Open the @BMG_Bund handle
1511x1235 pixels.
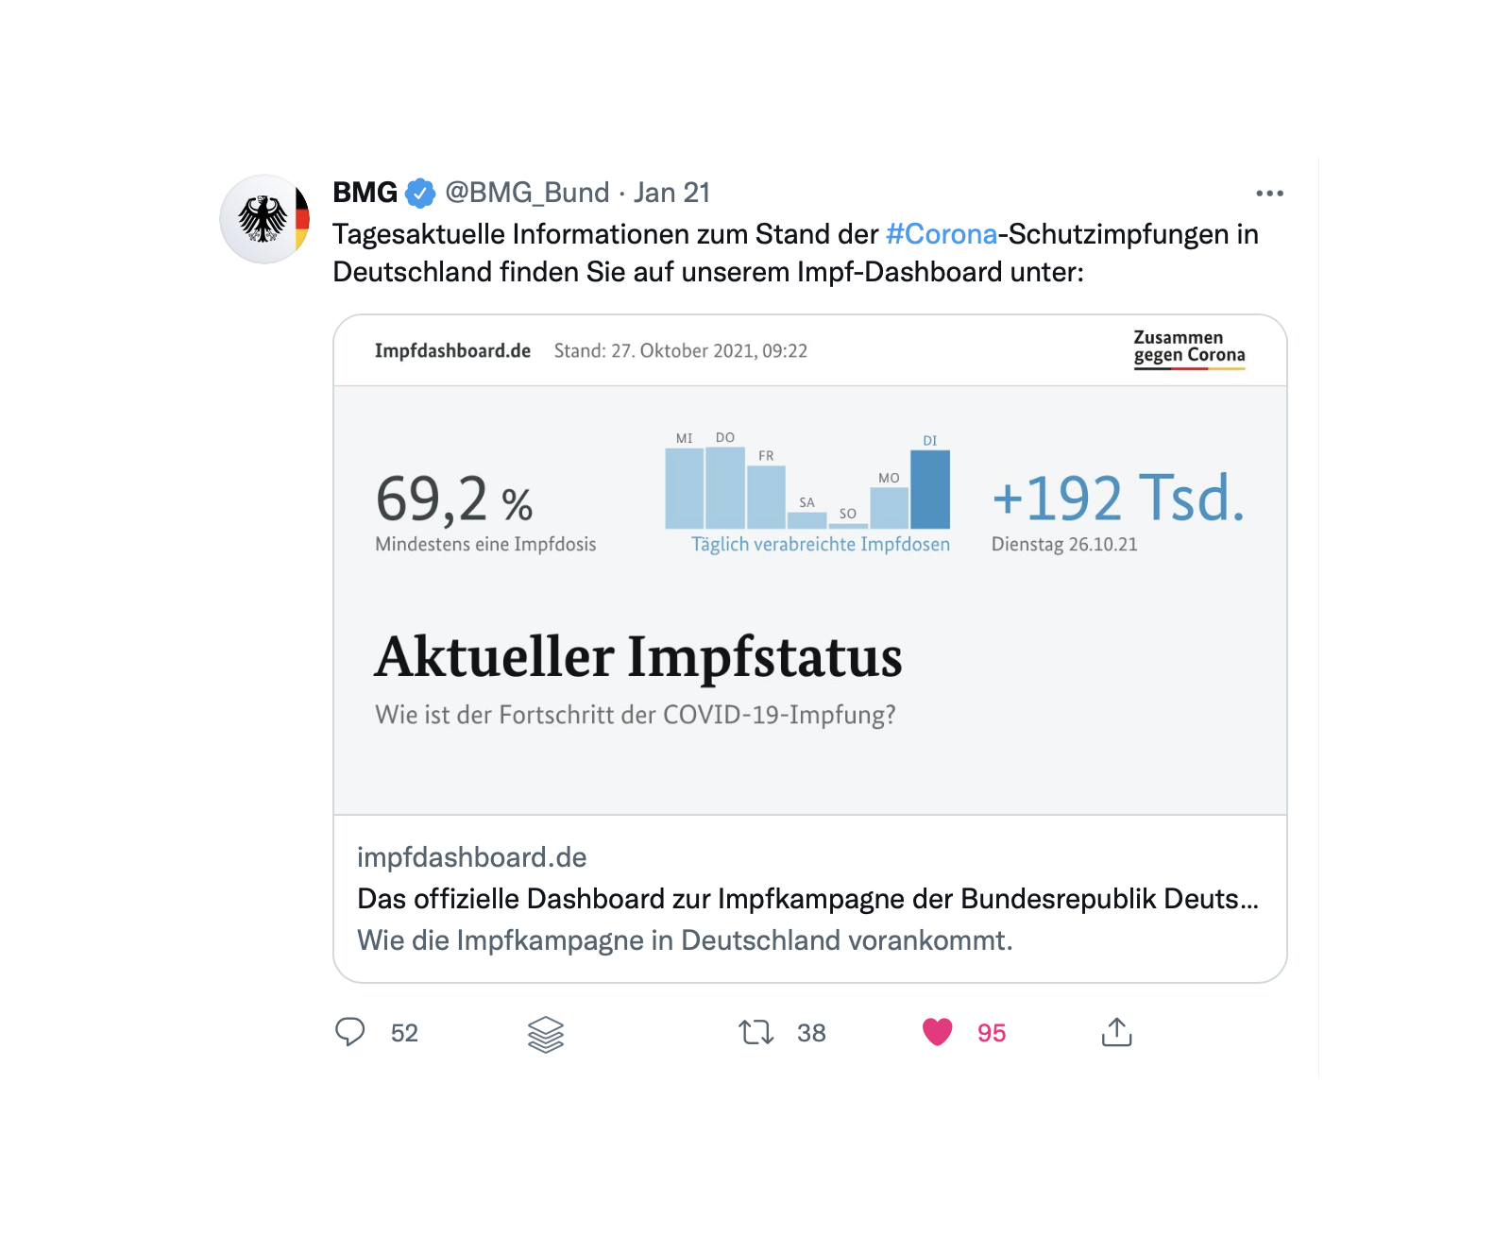tap(527, 193)
